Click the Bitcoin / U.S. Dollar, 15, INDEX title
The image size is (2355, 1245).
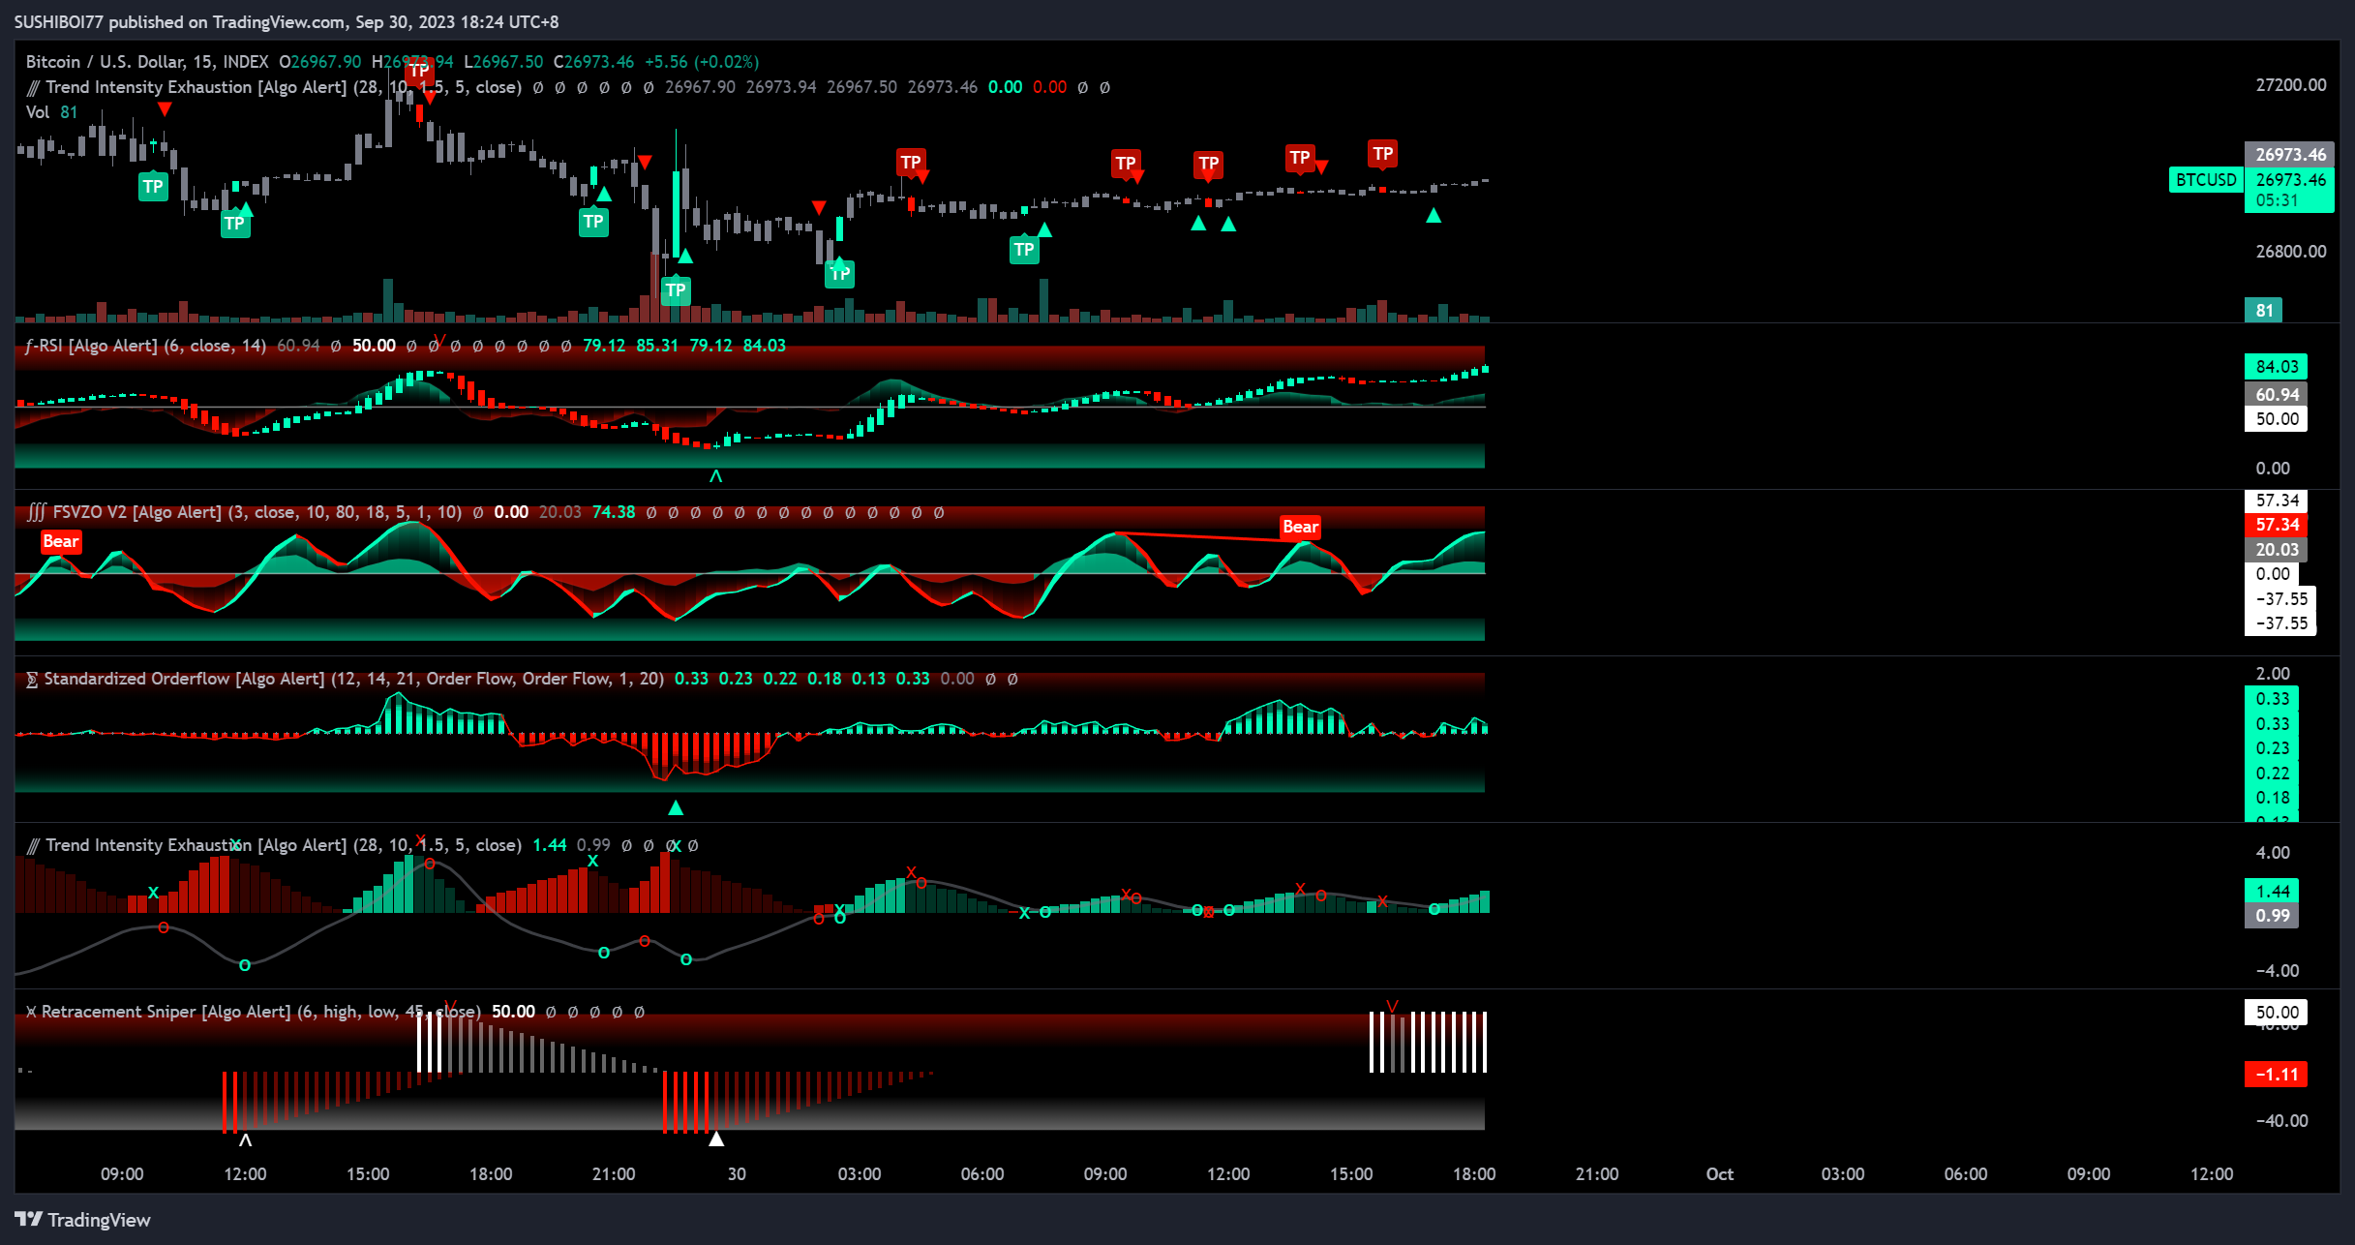click(147, 62)
